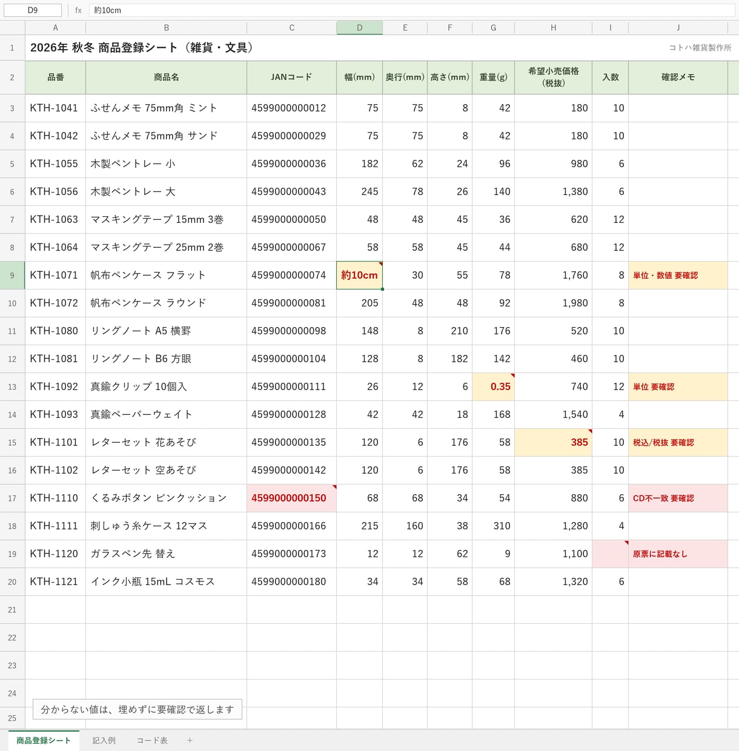The width and height of the screenshot is (739, 751).
Task: Select highlighted price 385 for KTH-1101
Action: point(553,443)
